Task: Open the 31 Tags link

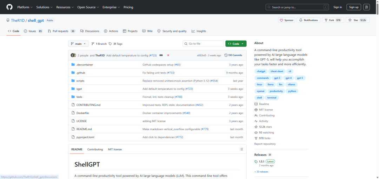Action: (x=115, y=44)
